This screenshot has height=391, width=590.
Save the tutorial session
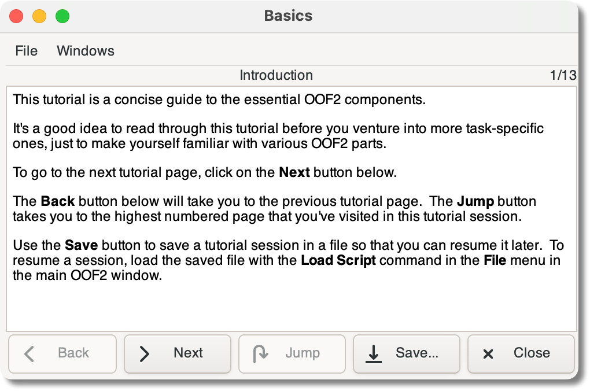click(x=407, y=353)
